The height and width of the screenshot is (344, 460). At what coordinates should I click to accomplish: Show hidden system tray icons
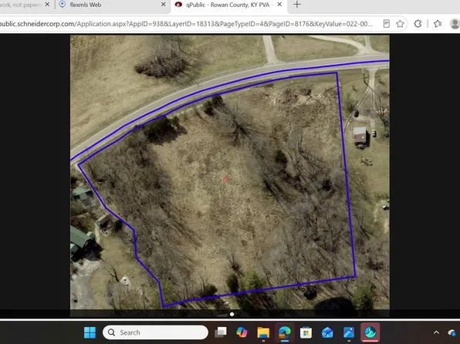tap(436, 332)
